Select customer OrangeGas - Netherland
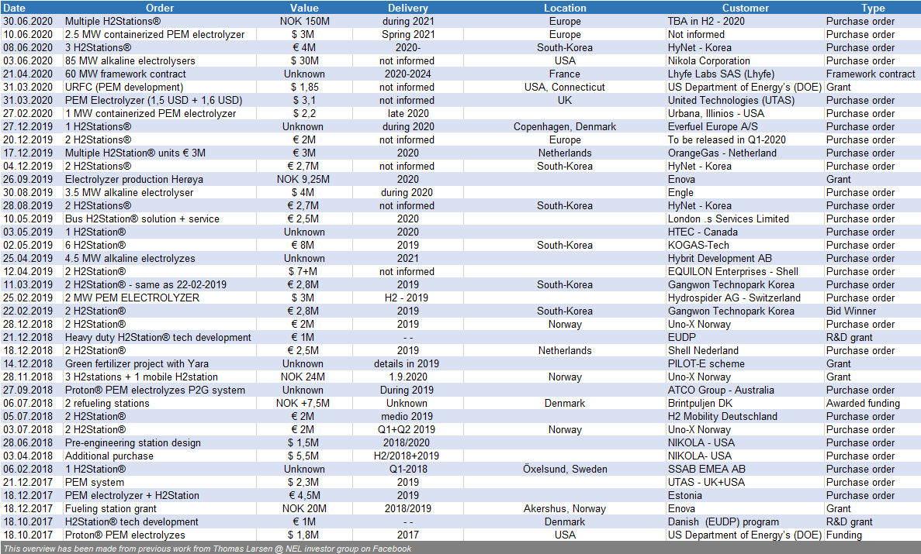 point(722,153)
